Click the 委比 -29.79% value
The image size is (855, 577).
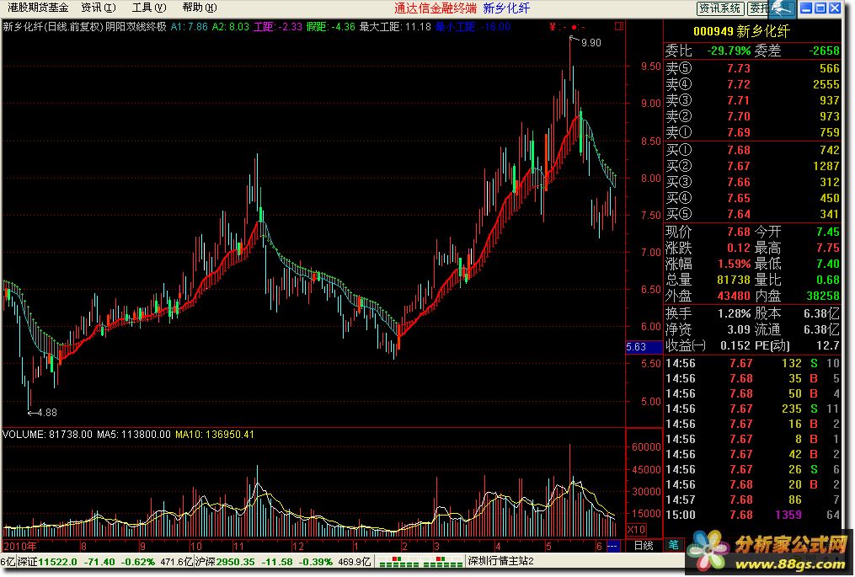[x=729, y=51]
